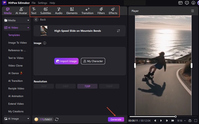Select Extend Video option

16,104
